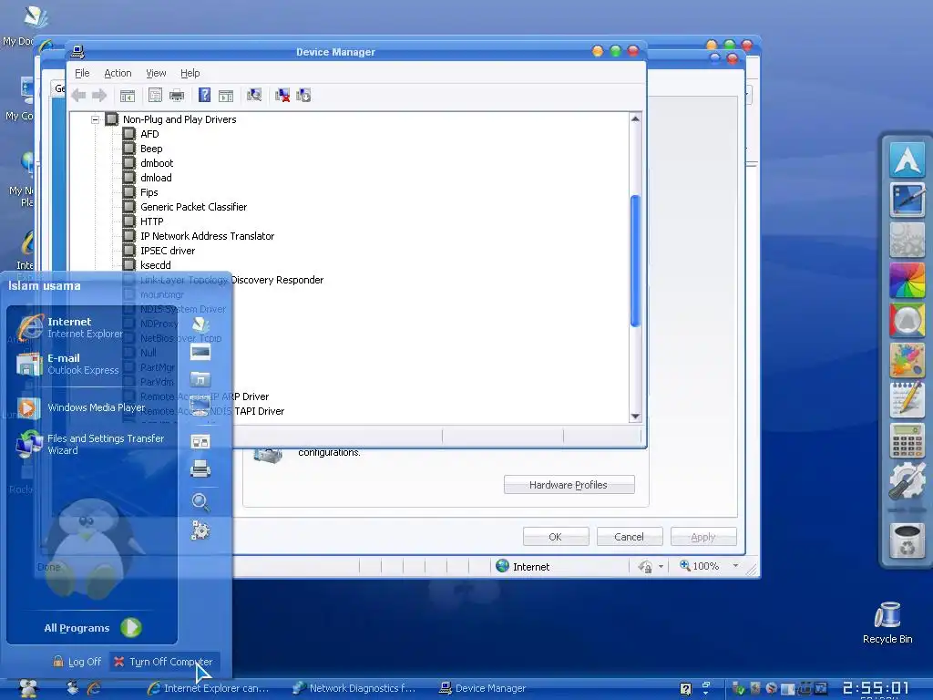This screenshot has width=933, height=700.
Task: Open the Help menu
Action: pyautogui.click(x=190, y=73)
